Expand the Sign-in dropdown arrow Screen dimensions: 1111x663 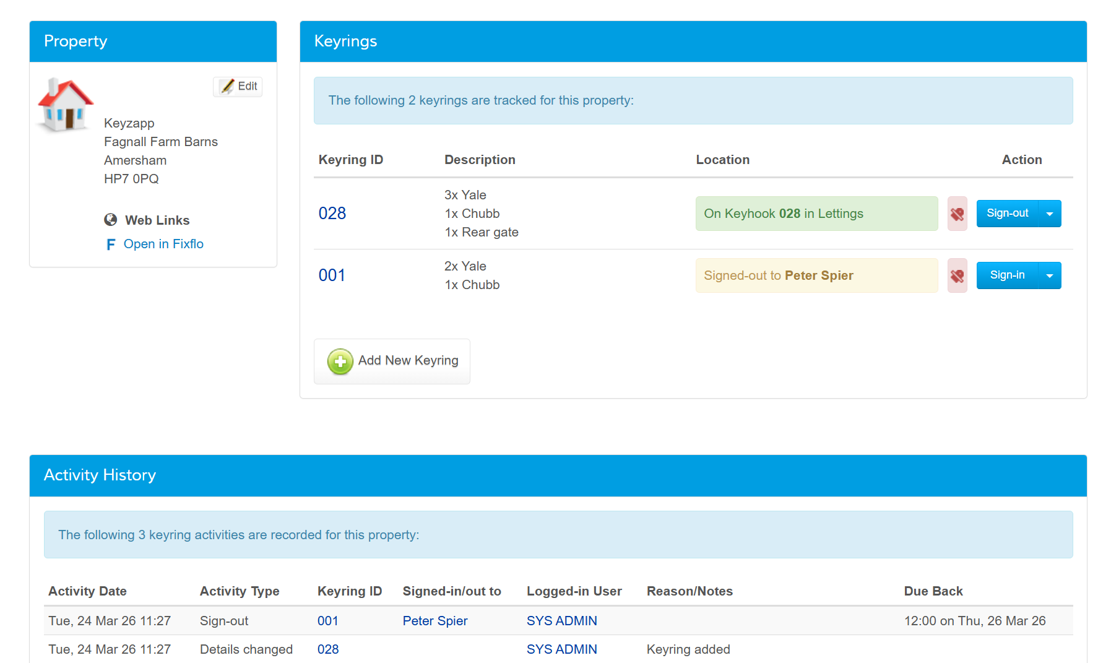click(1050, 275)
